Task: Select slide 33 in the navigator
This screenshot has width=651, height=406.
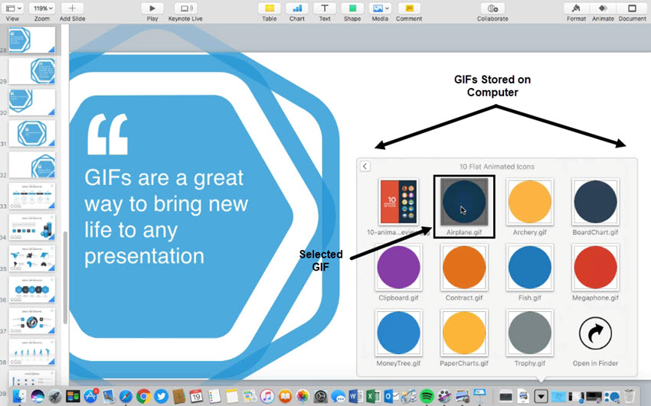Action: (32, 196)
